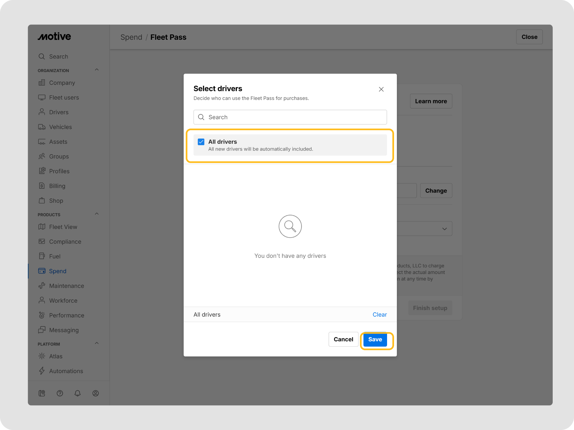
Task: Click the Motive logo
Action: tap(54, 36)
